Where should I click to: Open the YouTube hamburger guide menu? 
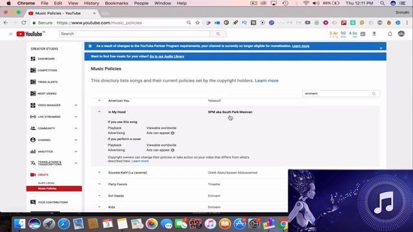click(10, 34)
